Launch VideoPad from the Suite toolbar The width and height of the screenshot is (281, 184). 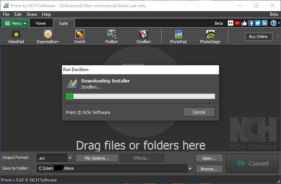(16, 37)
